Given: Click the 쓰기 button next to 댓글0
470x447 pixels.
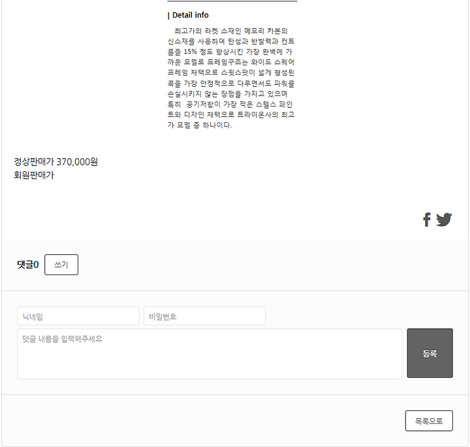Looking at the screenshot, I should pyautogui.click(x=61, y=265).
